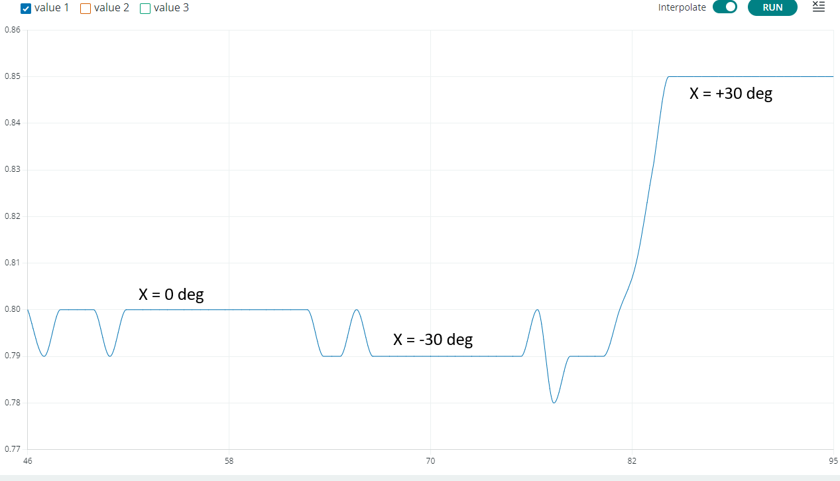Image resolution: width=840 pixels, height=481 pixels.
Task: Enable the value 3 series checkbox
Action: [x=145, y=8]
